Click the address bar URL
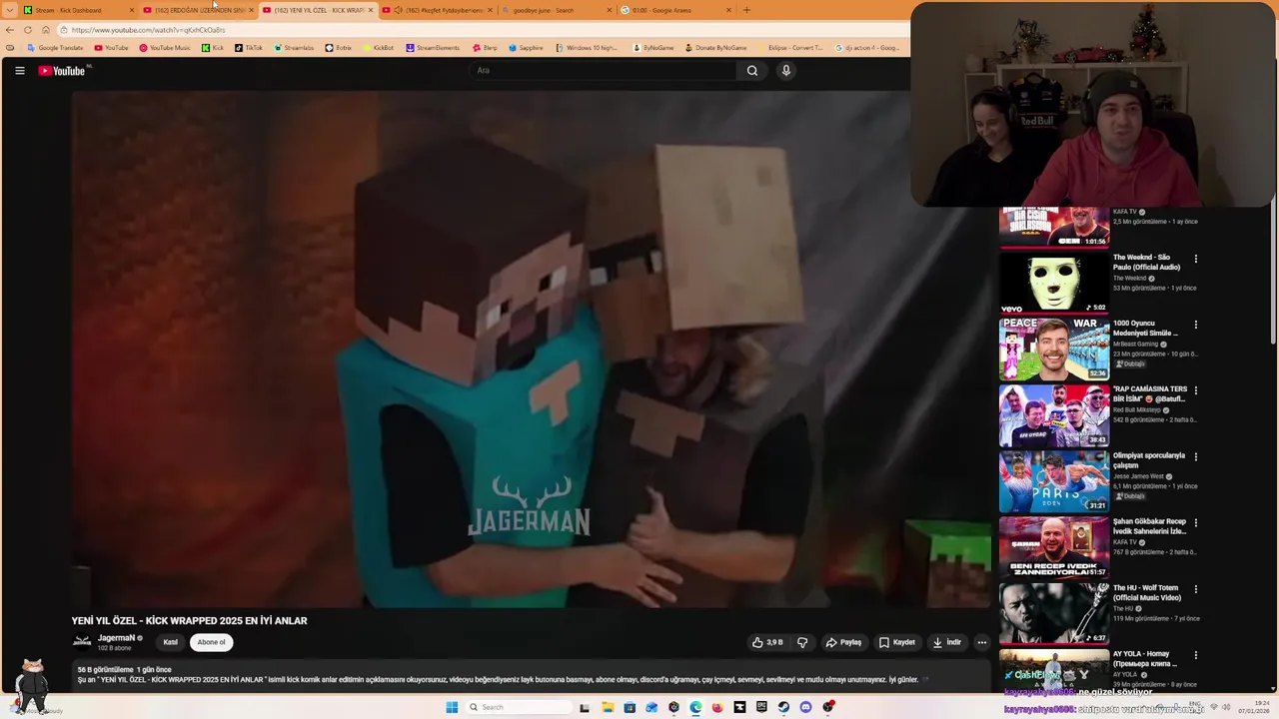The height and width of the screenshot is (719, 1279). [148, 30]
